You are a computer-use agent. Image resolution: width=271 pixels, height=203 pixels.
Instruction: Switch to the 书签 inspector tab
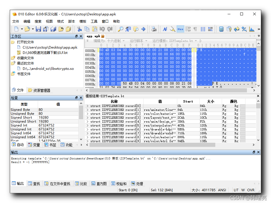click(50, 145)
